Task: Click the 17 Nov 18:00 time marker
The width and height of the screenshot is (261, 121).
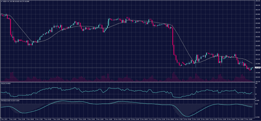Action: click(x=247, y=119)
